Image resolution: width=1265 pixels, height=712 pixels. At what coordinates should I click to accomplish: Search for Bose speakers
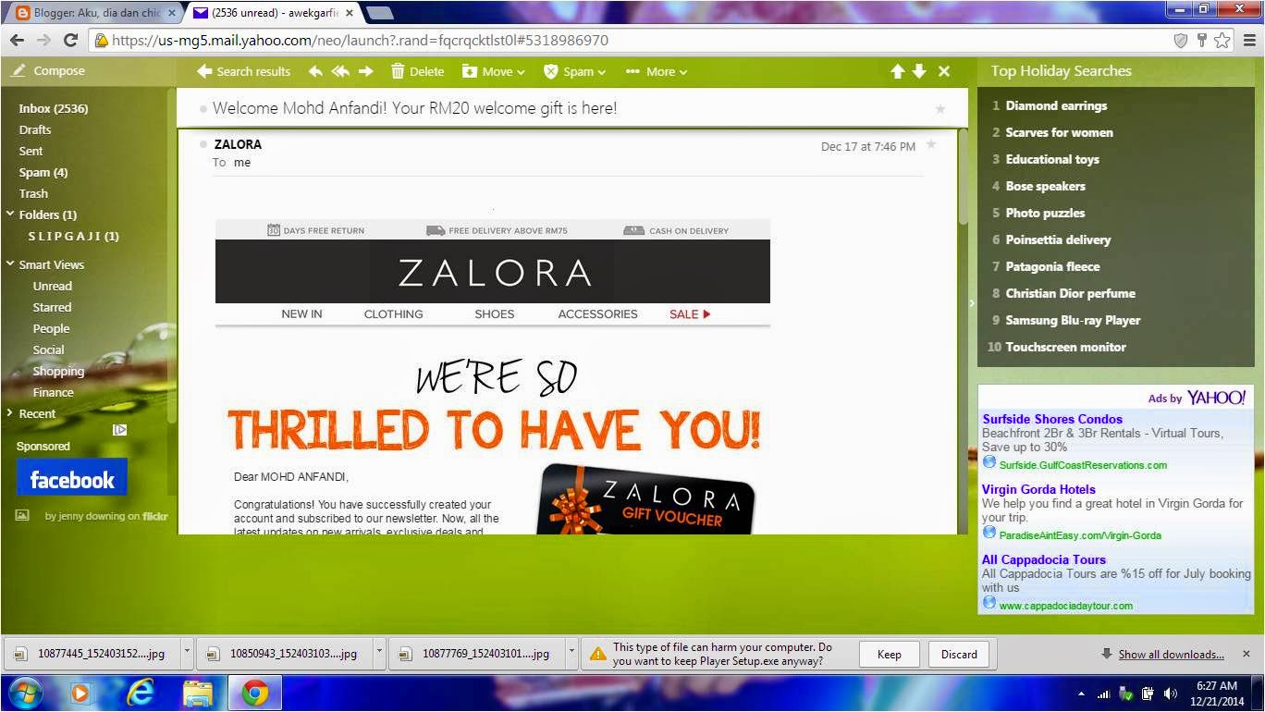[x=1046, y=186]
